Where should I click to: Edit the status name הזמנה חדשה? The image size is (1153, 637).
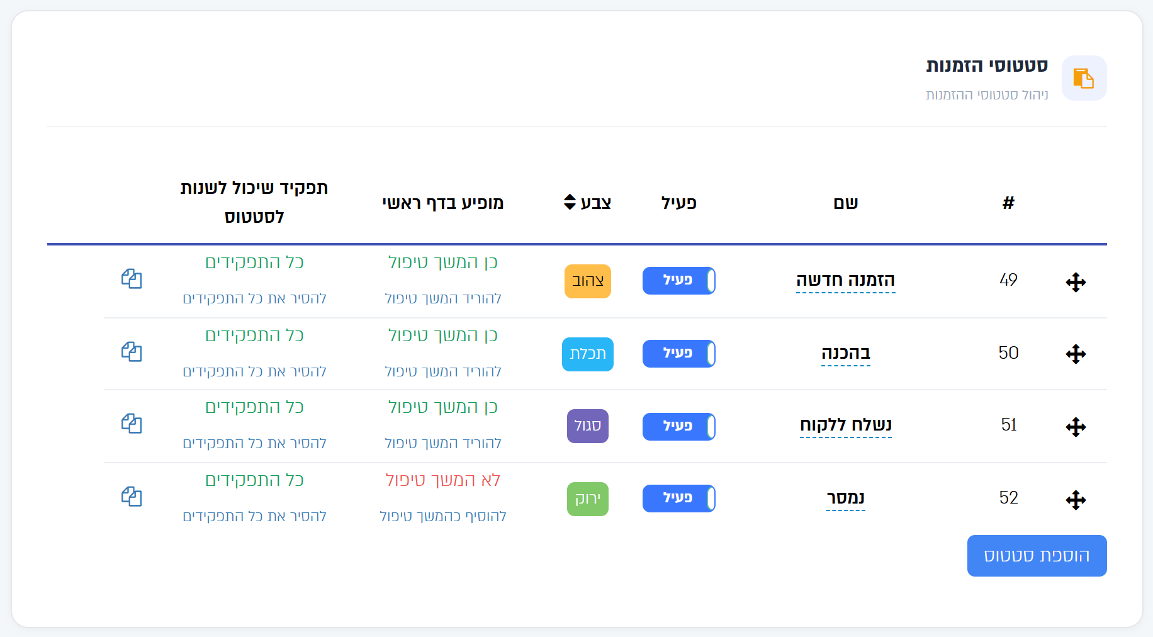(x=845, y=280)
